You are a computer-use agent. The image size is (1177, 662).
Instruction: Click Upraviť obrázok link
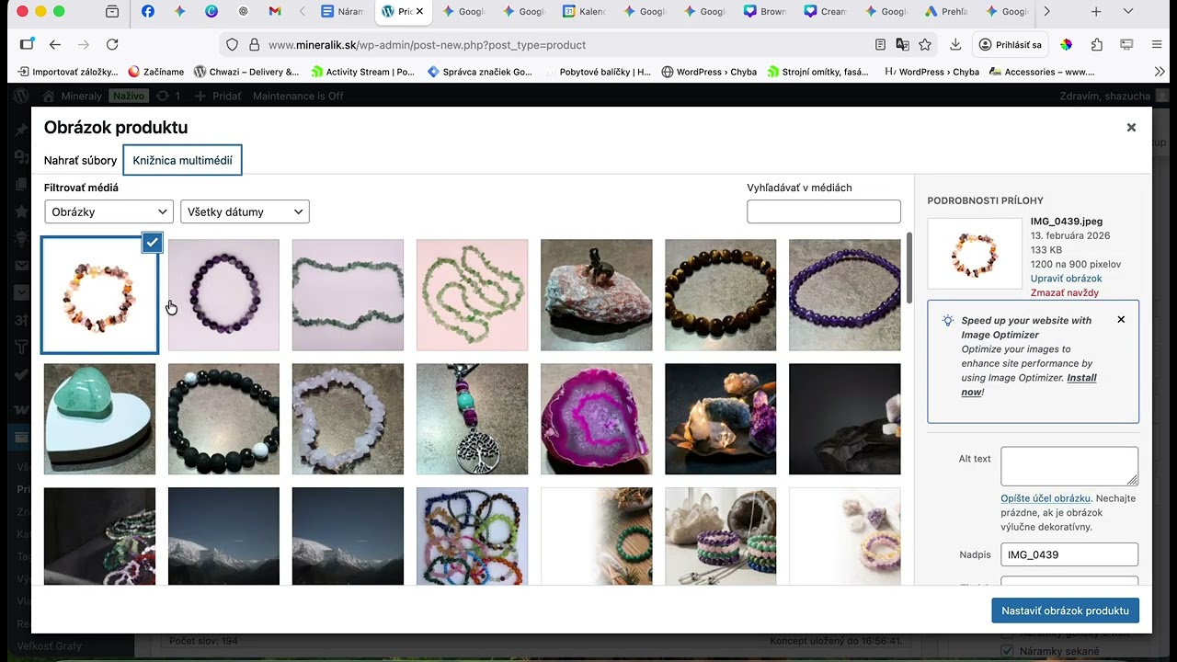(x=1066, y=279)
